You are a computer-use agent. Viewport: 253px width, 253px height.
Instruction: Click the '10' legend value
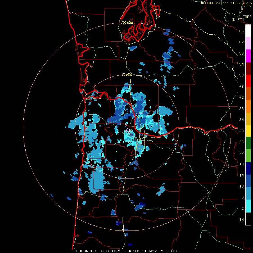tap(241, 186)
